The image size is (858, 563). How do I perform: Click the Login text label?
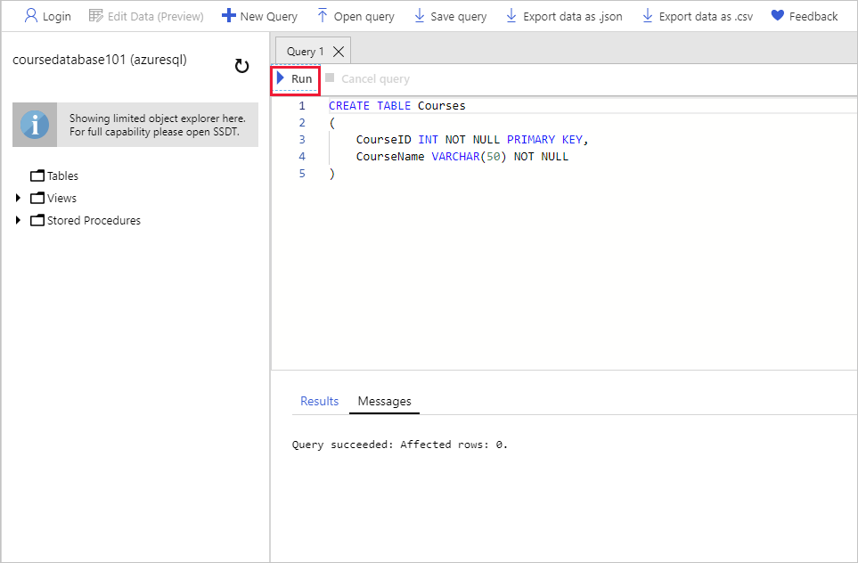click(x=57, y=16)
